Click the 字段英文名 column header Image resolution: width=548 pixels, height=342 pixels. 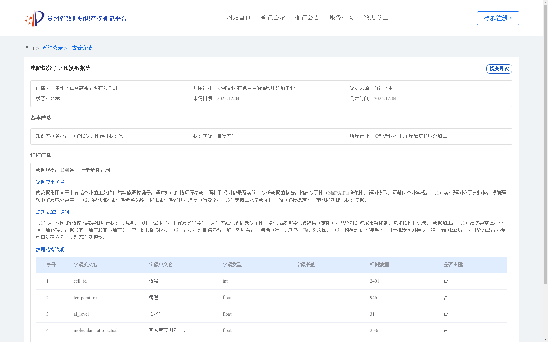86,265
